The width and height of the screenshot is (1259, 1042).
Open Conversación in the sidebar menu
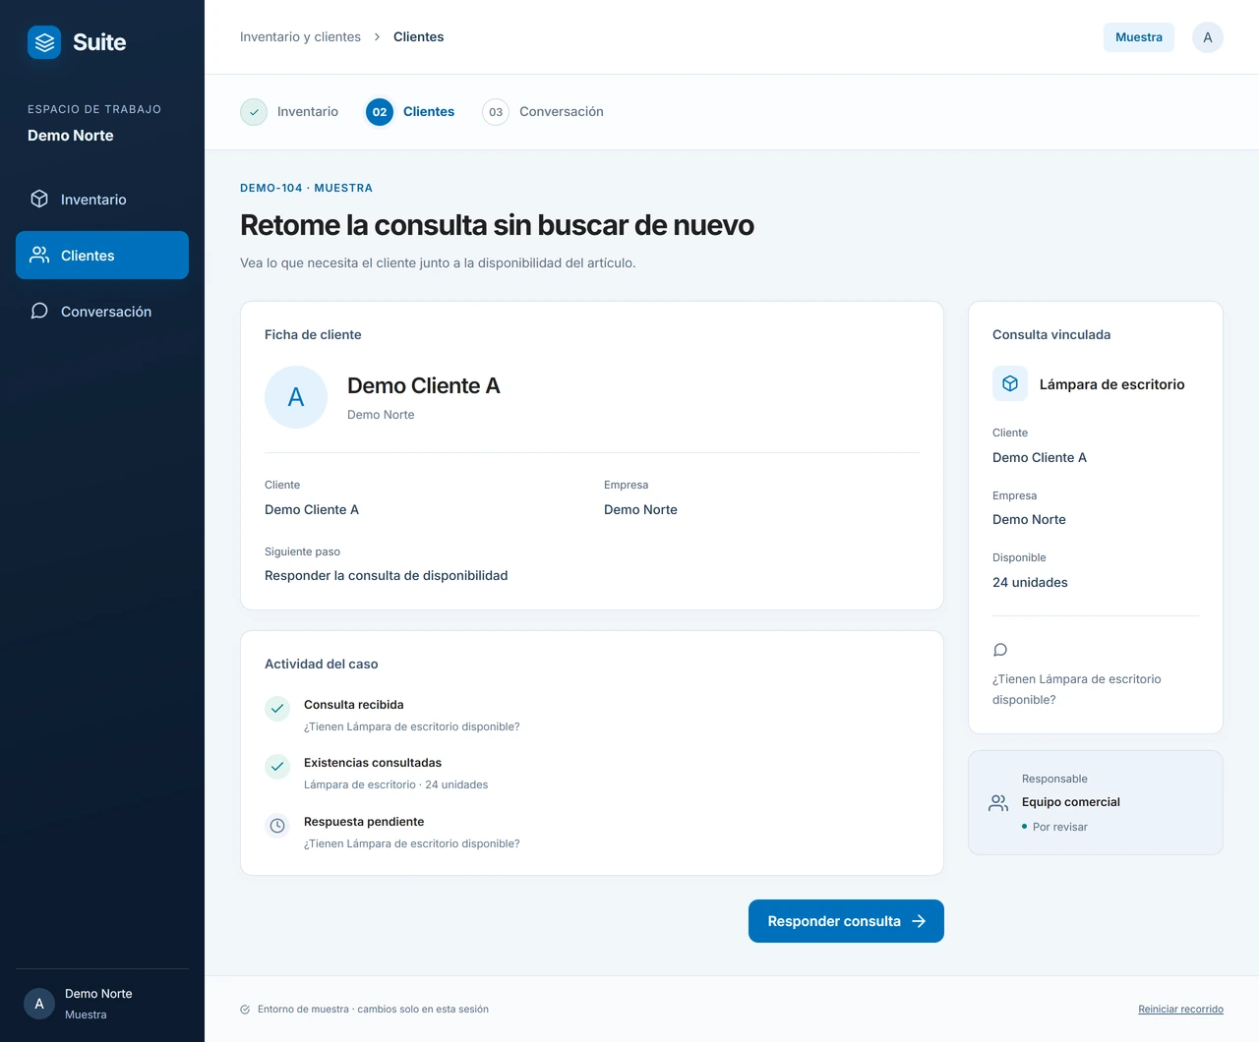coord(102,311)
